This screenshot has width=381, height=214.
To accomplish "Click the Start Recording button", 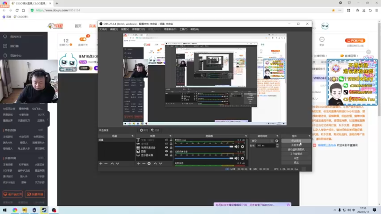I will click(296, 145).
